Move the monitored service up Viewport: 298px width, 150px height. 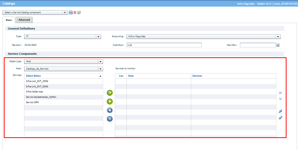pyautogui.click(x=280, y=93)
